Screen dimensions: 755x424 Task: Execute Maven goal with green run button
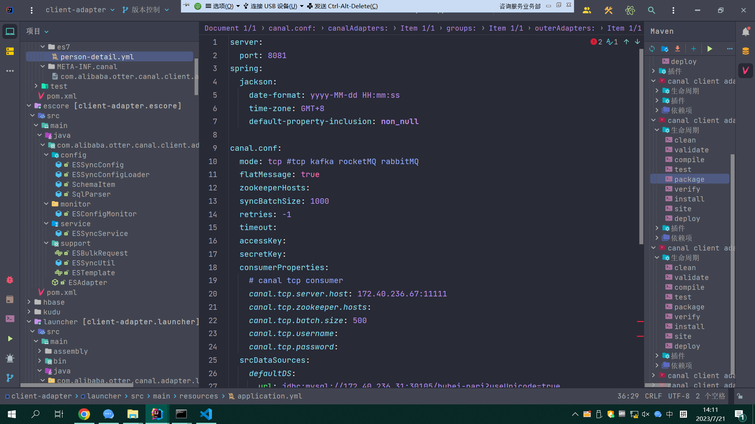(x=710, y=49)
